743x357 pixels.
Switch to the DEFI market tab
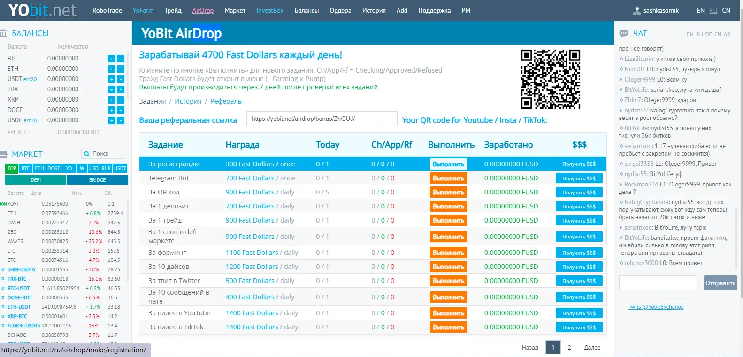[x=36, y=180]
